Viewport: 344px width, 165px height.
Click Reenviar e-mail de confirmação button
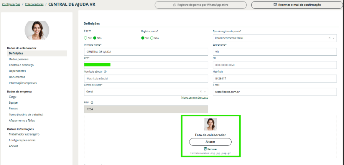point(297,5)
